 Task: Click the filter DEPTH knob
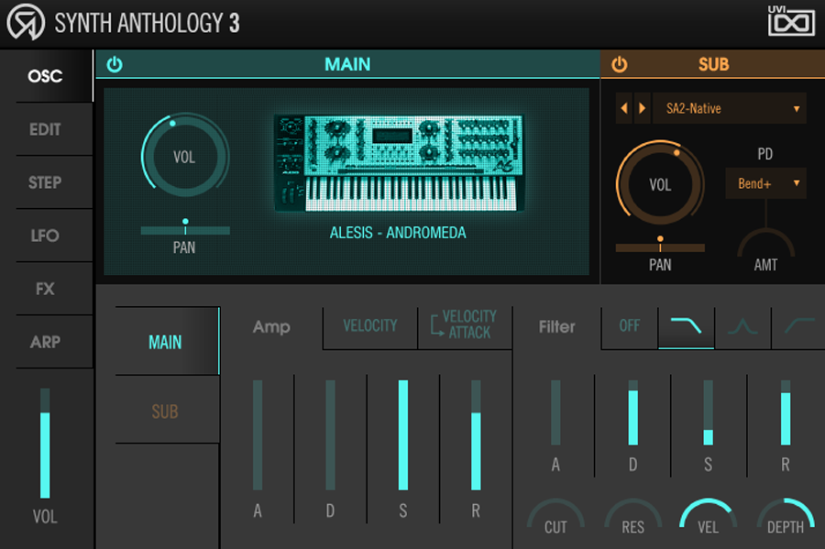click(785, 518)
